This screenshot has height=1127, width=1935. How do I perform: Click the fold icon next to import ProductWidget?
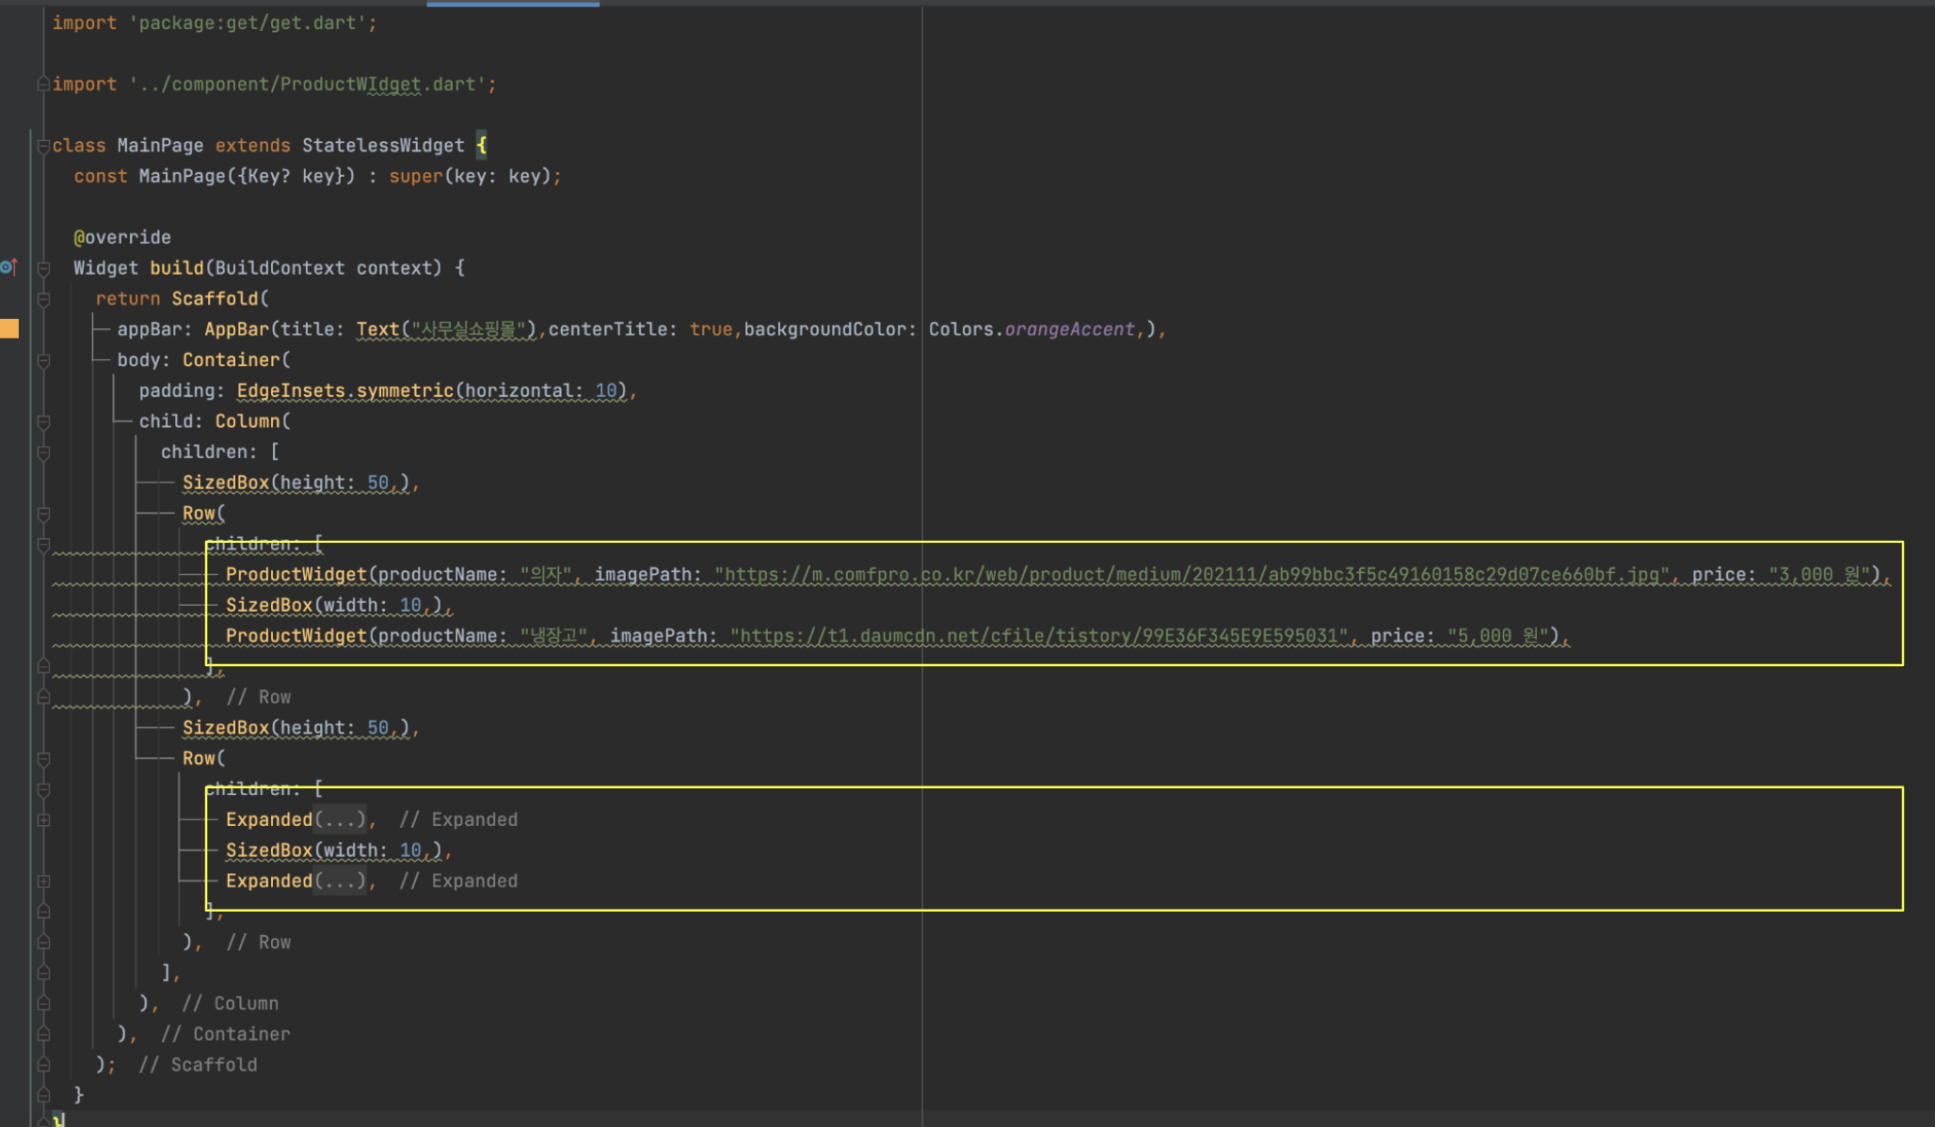43,85
